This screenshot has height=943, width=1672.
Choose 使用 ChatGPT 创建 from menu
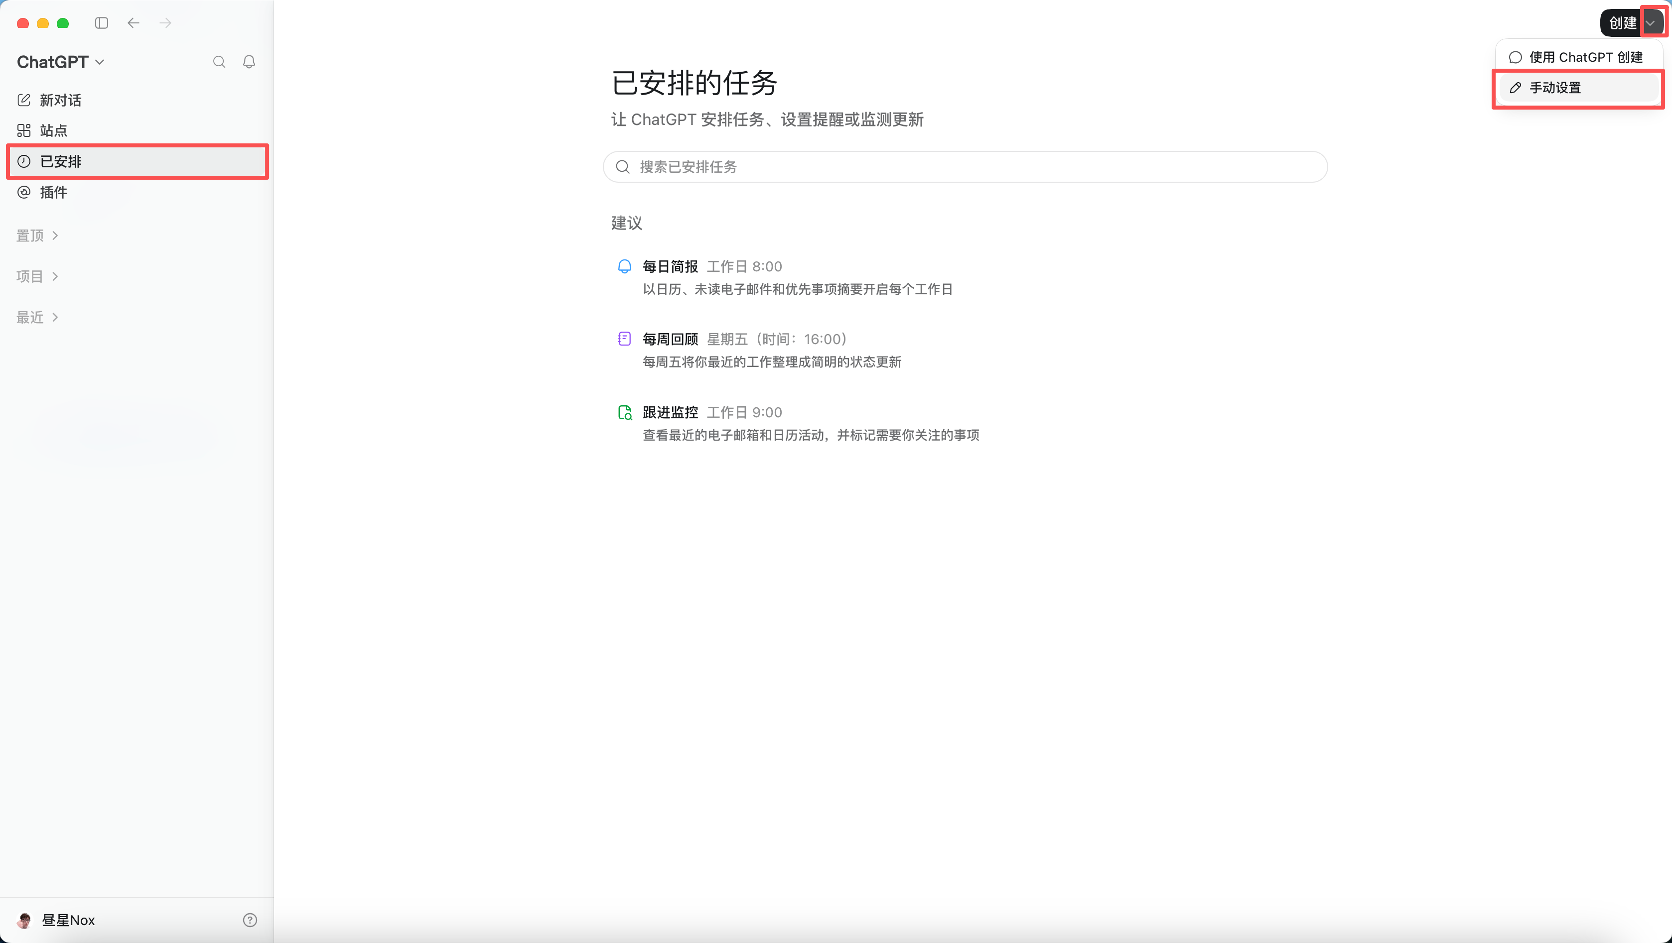[x=1578, y=57]
